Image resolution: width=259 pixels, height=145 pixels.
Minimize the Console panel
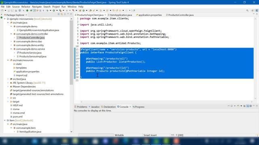point(254,106)
